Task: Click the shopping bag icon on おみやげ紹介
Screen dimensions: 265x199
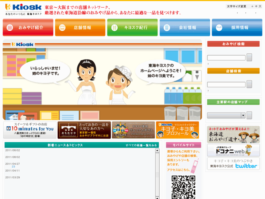Action: click(x=10, y=28)
